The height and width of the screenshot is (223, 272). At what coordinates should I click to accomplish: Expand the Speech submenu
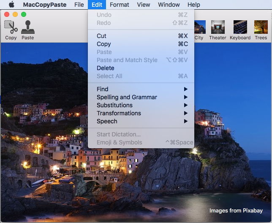pyautogui.click(x=141, y=121)
